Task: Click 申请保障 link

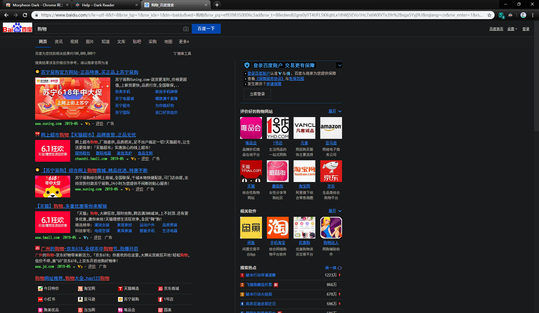Action: pos(274,84)
